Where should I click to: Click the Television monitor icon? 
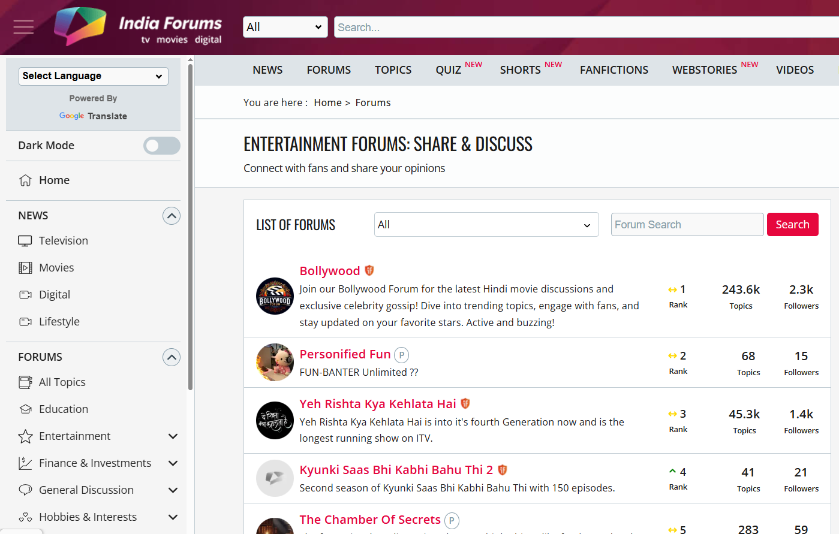coord(25,241)
